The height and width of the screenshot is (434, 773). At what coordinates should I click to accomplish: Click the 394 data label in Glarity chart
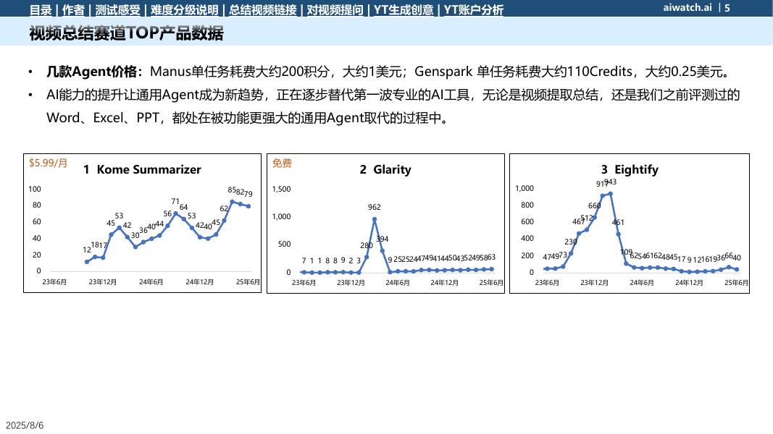click(383, 239)
